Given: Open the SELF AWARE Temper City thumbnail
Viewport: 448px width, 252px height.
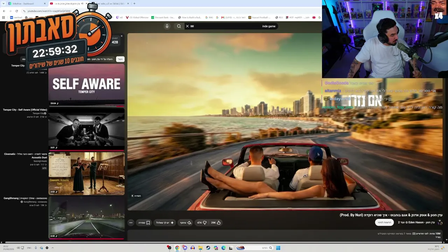Looking at the screenshot, I should (x=86, y=84).
